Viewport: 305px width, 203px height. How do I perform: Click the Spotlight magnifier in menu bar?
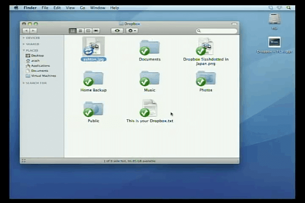point(288,8)
